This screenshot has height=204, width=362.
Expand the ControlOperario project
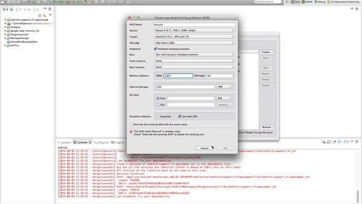pyautogui.click(x=5, y=23)
